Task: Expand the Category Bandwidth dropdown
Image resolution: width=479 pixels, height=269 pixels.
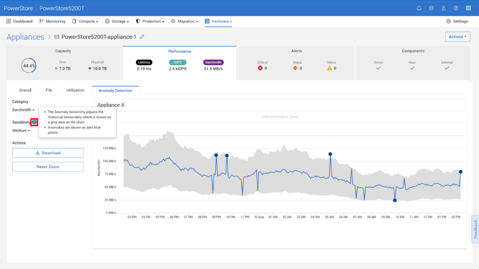Action: [x=23, y=110]
